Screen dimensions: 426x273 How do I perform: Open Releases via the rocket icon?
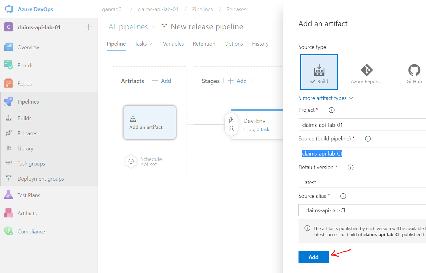9,133
